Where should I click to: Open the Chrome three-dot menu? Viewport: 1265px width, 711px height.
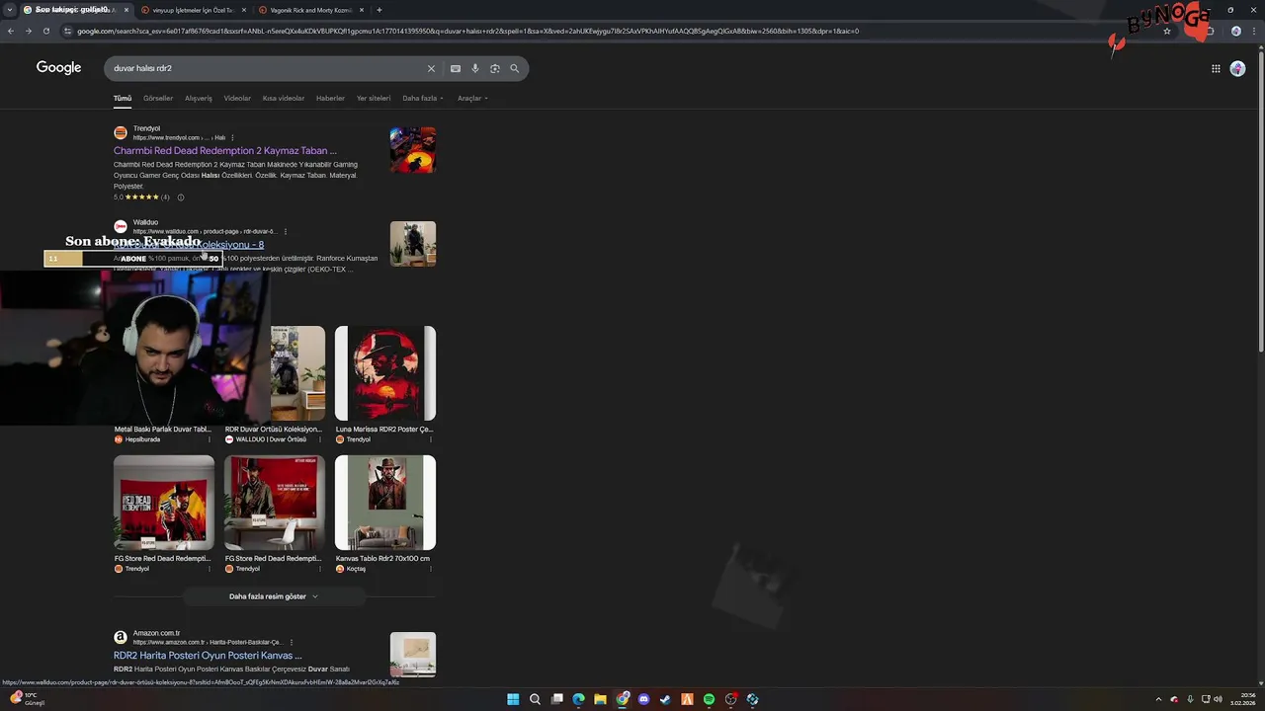(1254, 31)
